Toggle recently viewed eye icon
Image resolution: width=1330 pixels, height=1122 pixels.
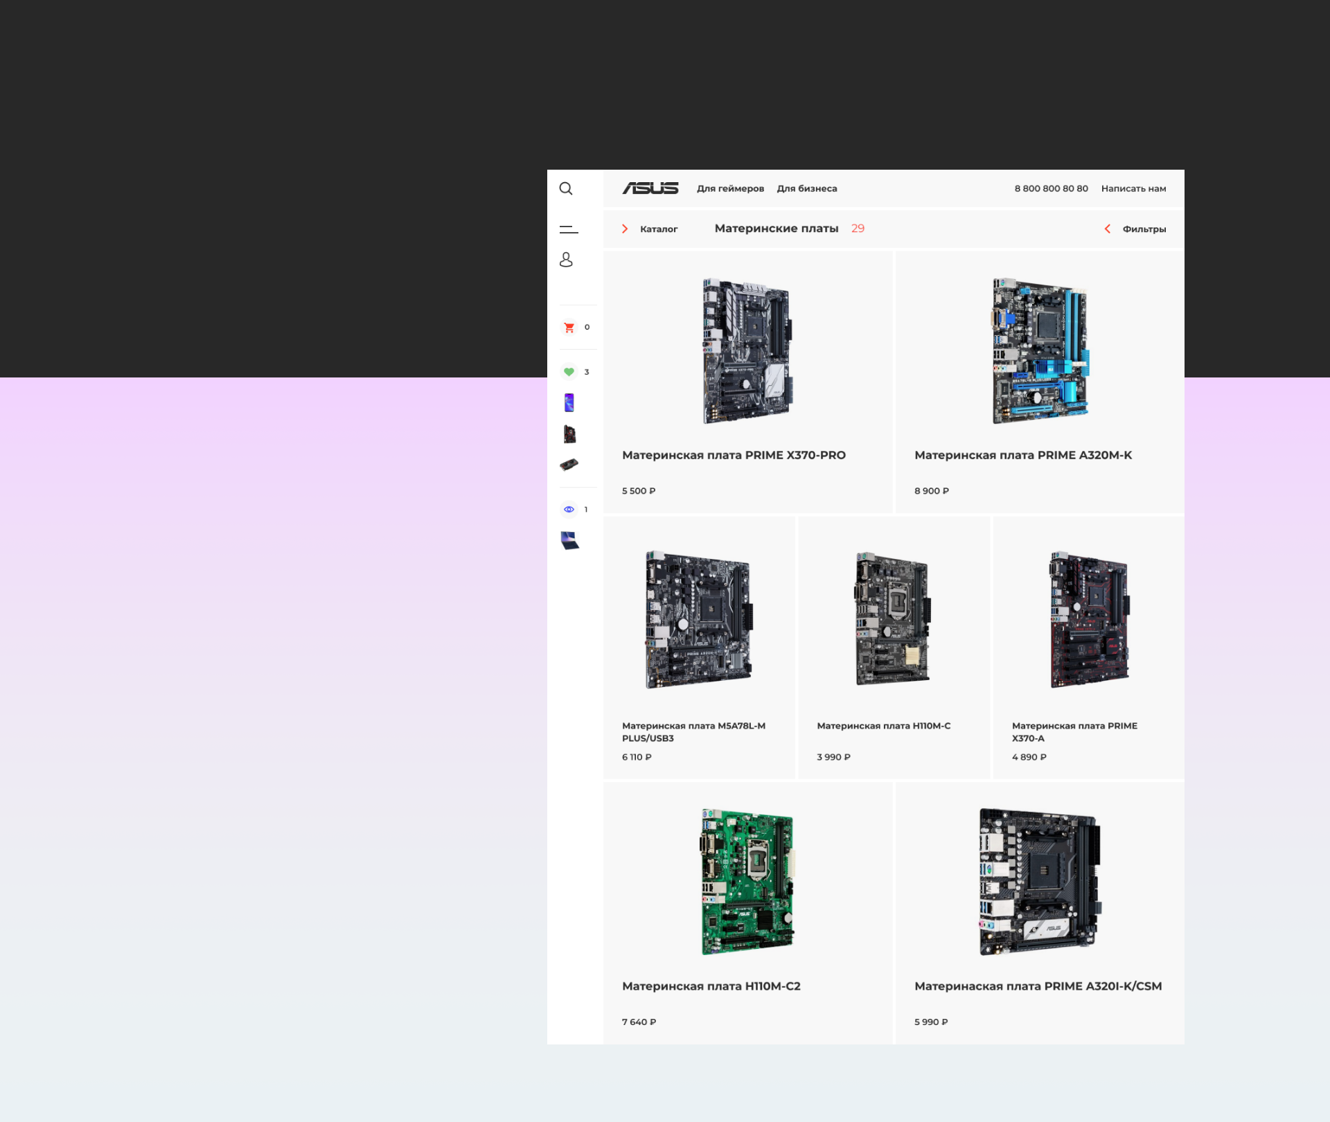coord(569,509)
